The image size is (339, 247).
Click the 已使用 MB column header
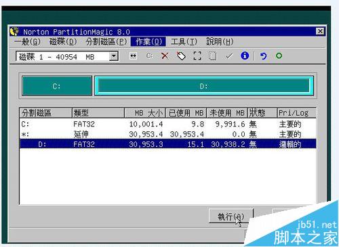click(186, 113)
